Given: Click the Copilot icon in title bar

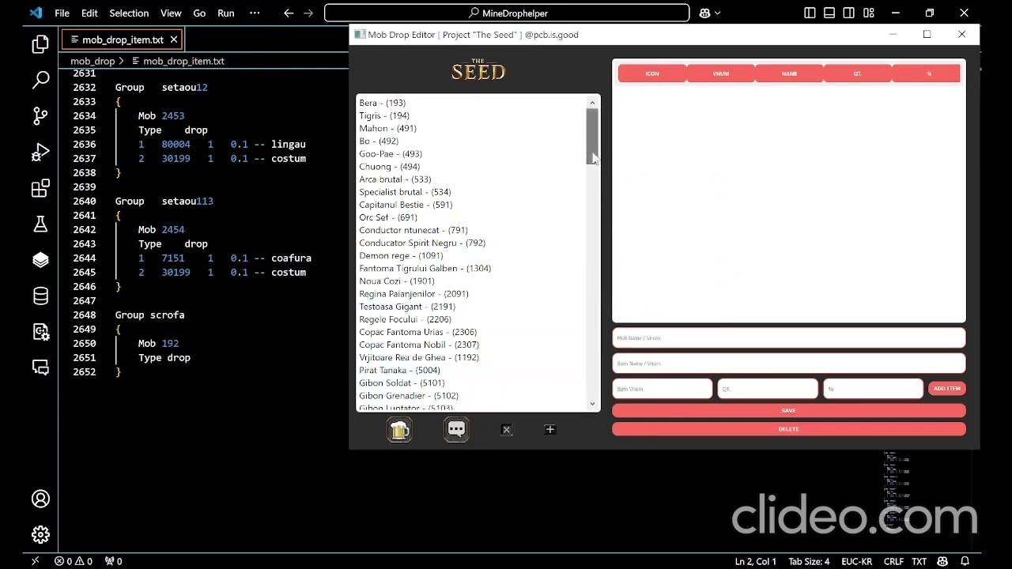Looking at the screenshot, I should click(x=705, y=13).
